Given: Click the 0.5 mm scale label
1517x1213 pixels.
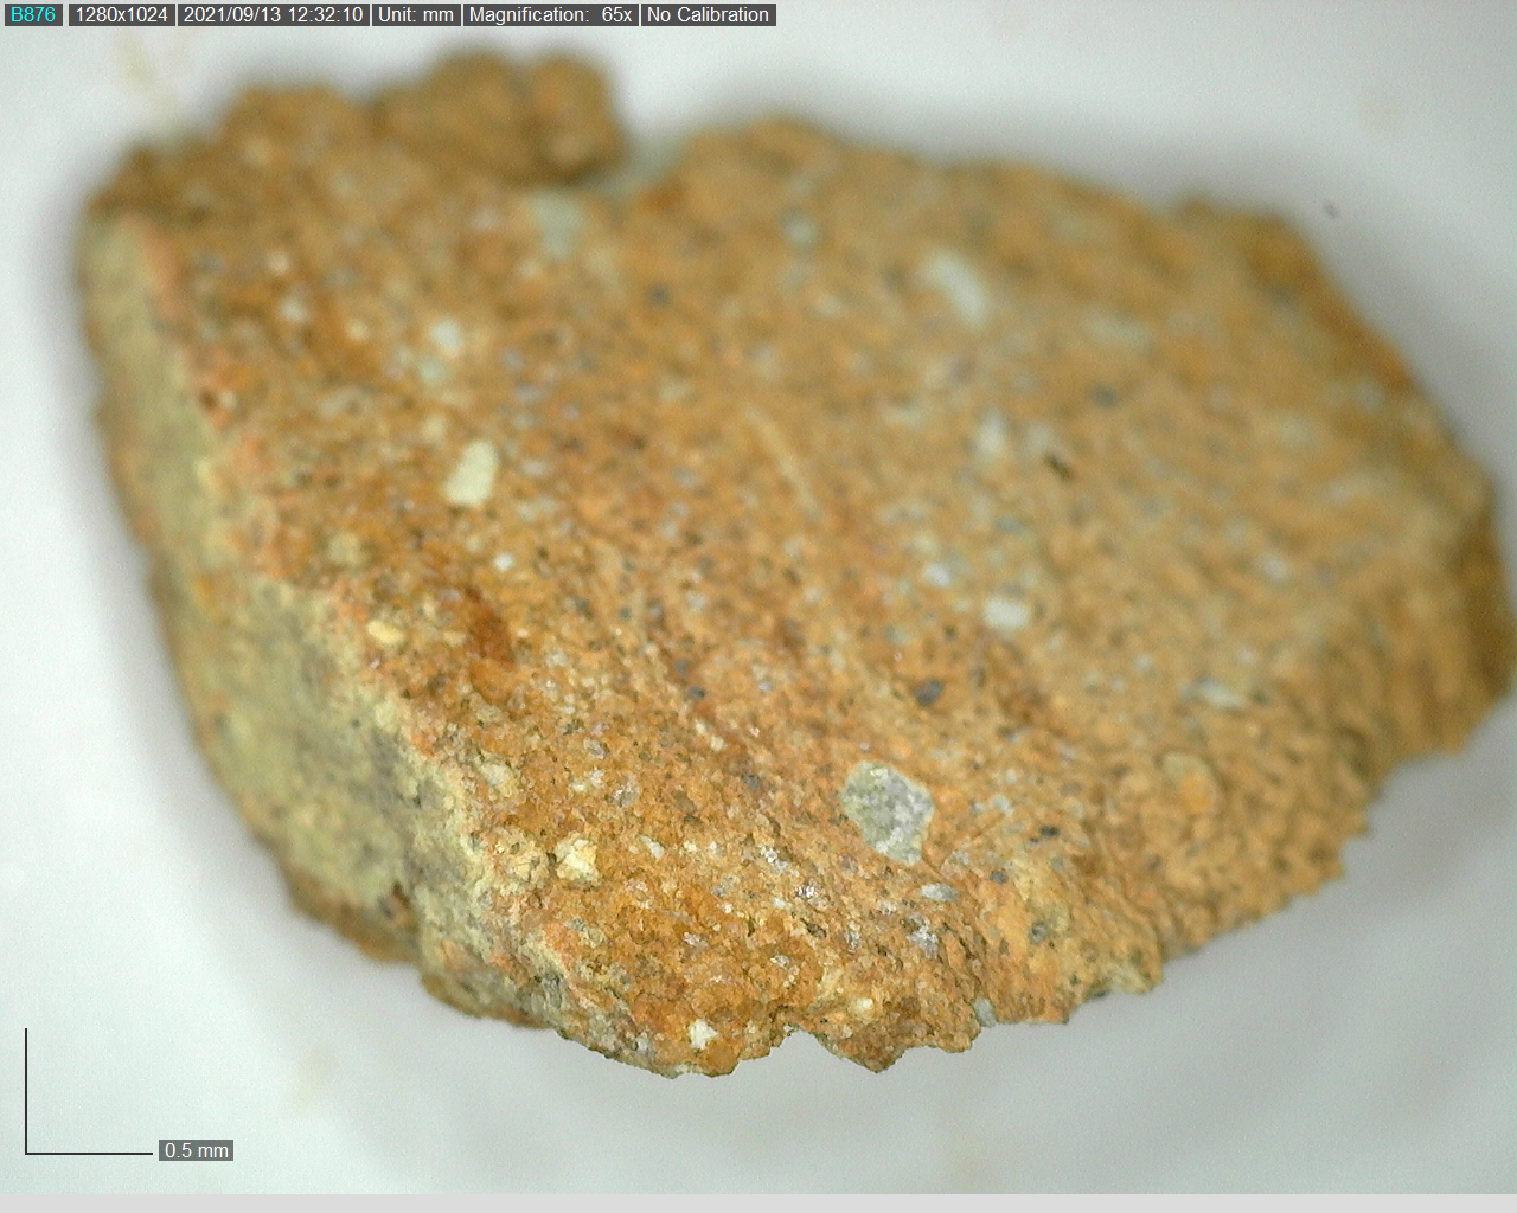Looking at the screenshot, I should pos(196,1150).
